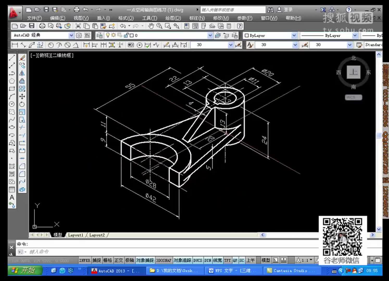Image resolution: width=389 pixels, height=281 pixels.
Task: Expand the layer selection dropdown showing layer 0
Action: pyautogui.click(x=210, y=35)
